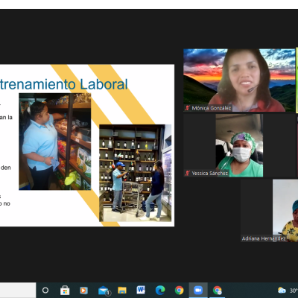Select Adriana Hernández's video tile

coord(270,211)
